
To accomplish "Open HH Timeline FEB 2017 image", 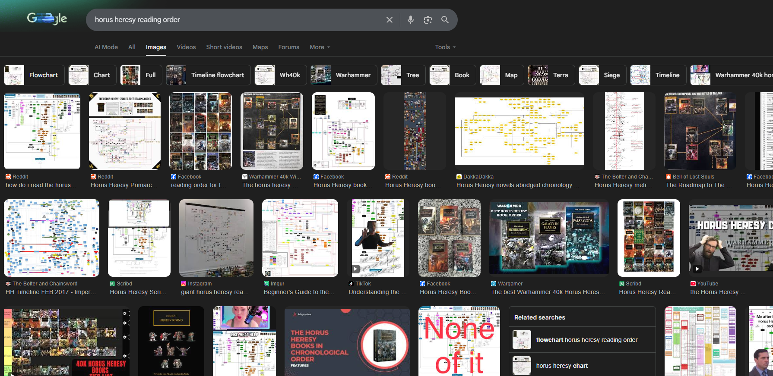I will (x=51, y=238).
